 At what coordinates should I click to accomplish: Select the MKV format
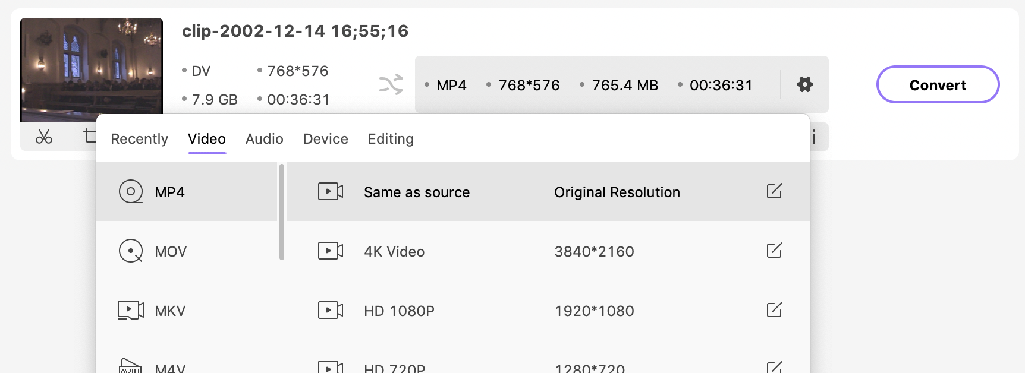[x=169, y=311]
